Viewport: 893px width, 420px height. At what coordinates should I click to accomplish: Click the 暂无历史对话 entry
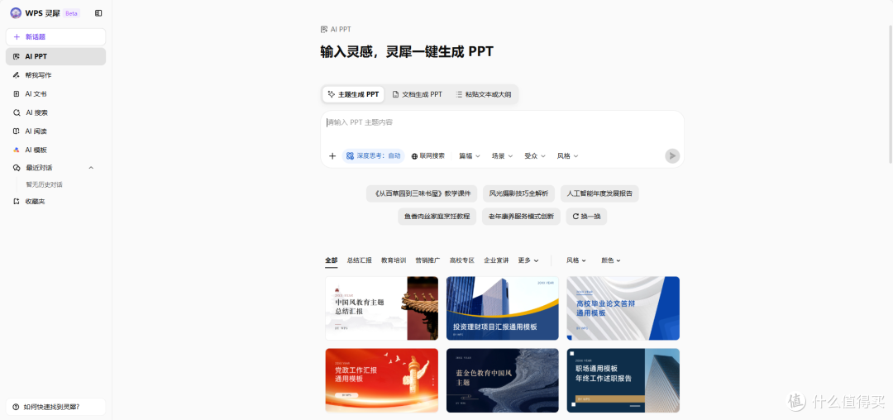44,185
